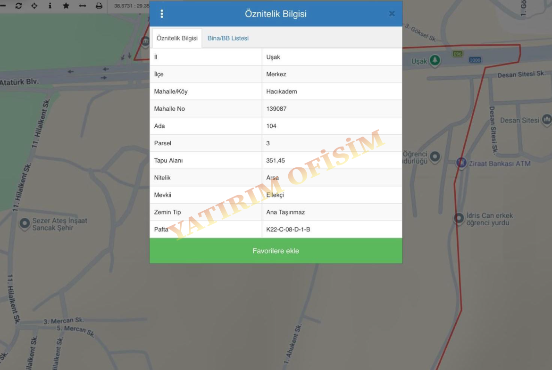552x370 pixels.
Task: Click the crosshair locate icon in the toolbar
Action: [34, 6]
